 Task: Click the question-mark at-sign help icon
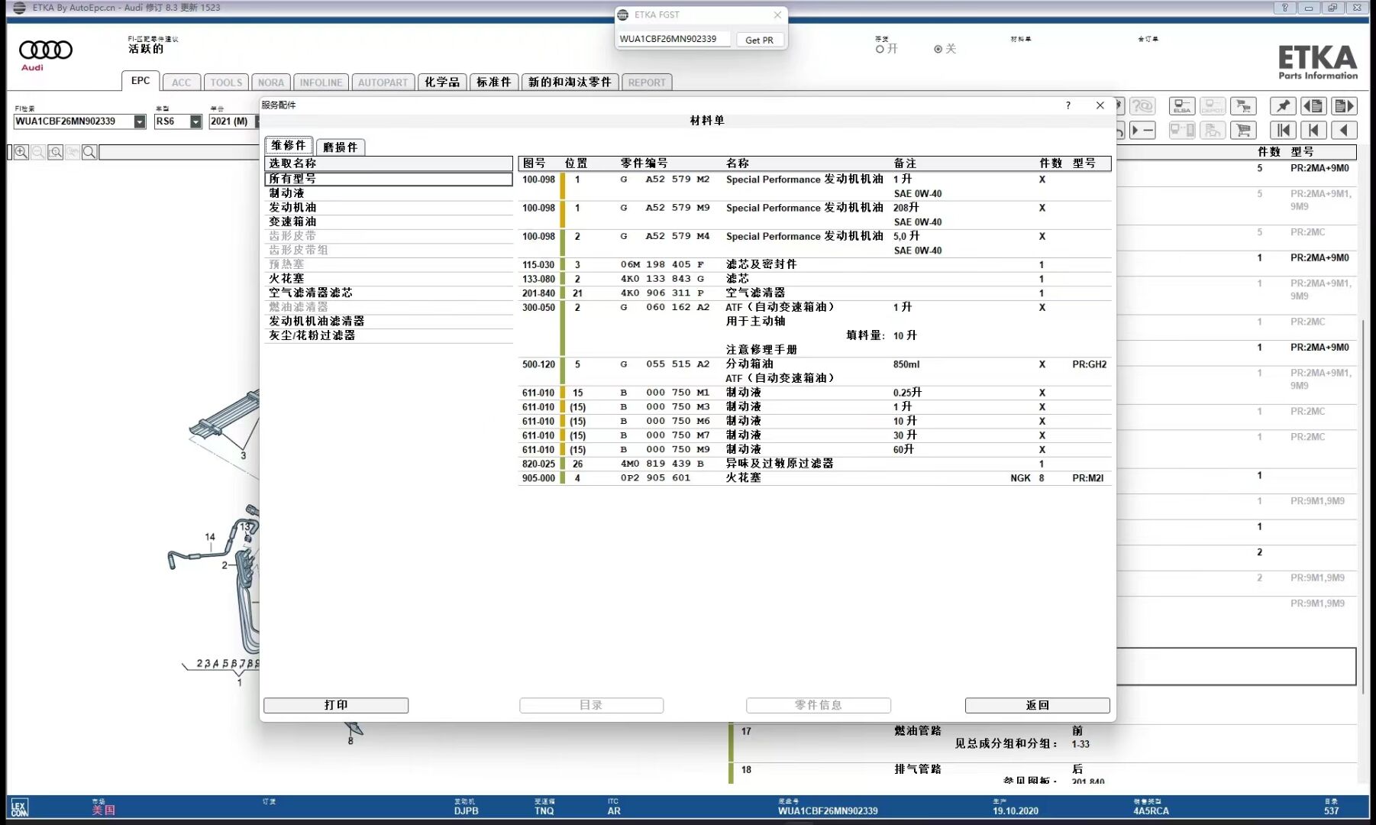(x=1142, y=106)
